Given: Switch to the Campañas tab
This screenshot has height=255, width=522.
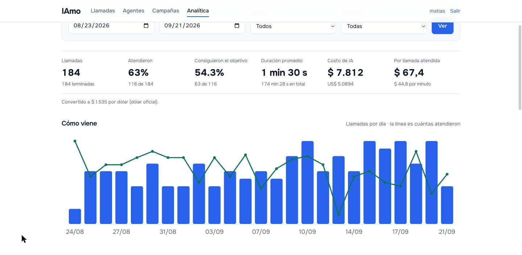Looking at the screenshot, I should (x=166, y=11).
